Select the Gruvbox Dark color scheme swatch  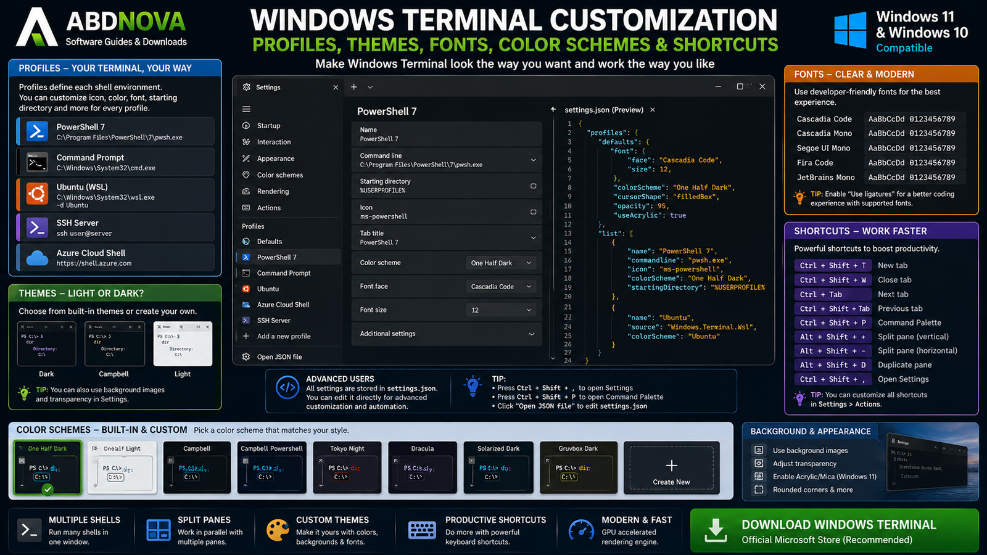tap(579, 467)
